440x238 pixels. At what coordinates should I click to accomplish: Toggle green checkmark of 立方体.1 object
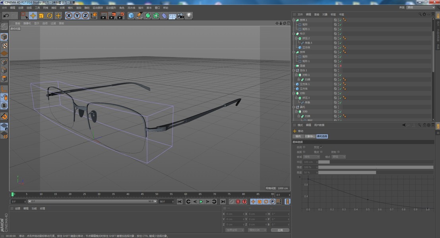[x=340, y=84]
